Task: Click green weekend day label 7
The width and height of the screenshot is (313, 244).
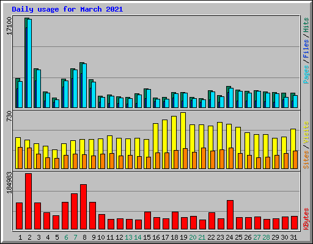Action: coord(75,237)
